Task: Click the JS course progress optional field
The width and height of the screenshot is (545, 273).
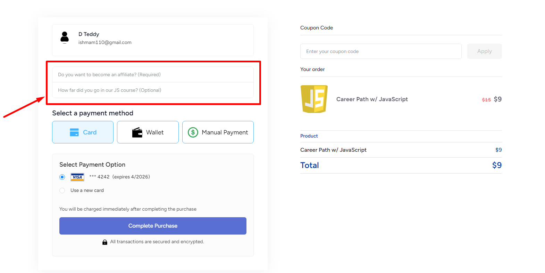Action: [153, 90]
